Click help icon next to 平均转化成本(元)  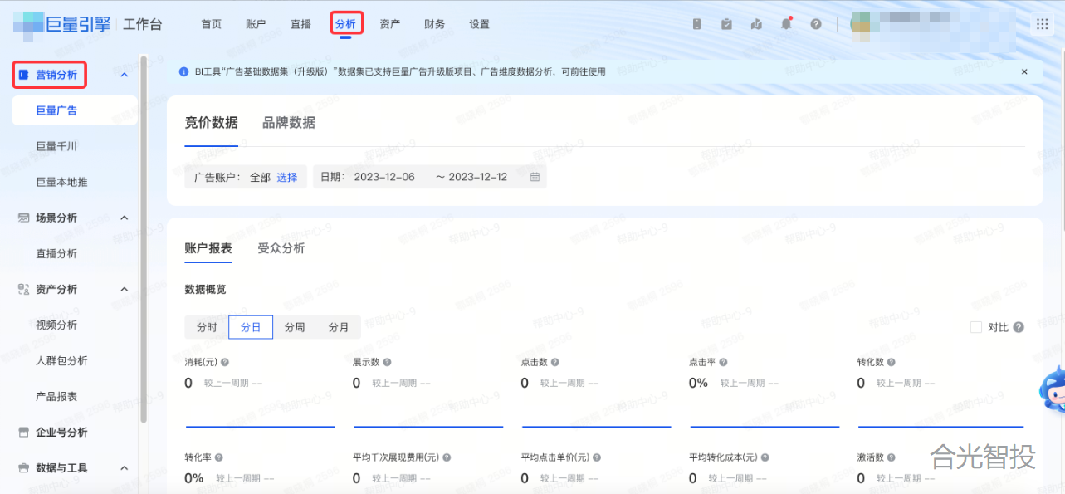coord(765,457)
